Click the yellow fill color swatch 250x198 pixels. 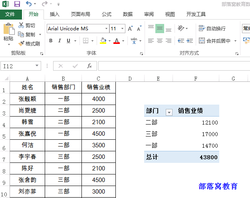pos(103,41)
